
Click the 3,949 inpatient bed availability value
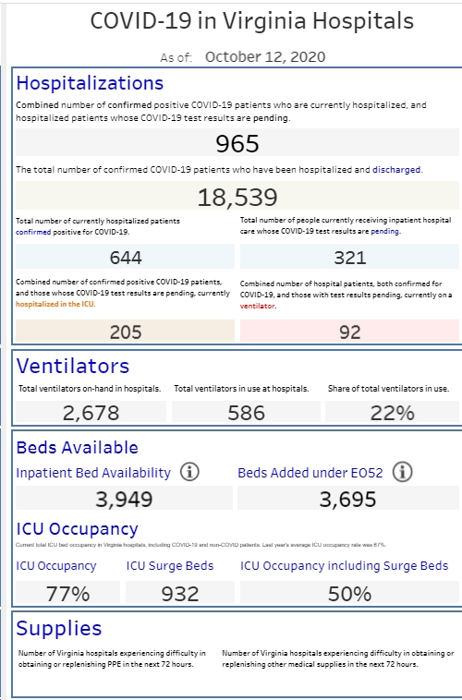[x=124, y=498]
